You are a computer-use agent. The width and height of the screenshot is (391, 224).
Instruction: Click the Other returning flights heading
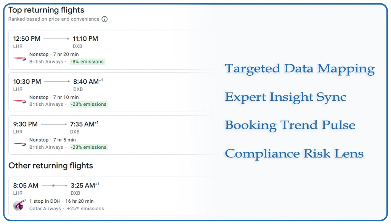pos(51,166)
